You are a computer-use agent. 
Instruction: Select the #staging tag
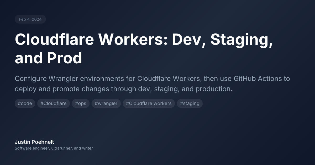190,103
